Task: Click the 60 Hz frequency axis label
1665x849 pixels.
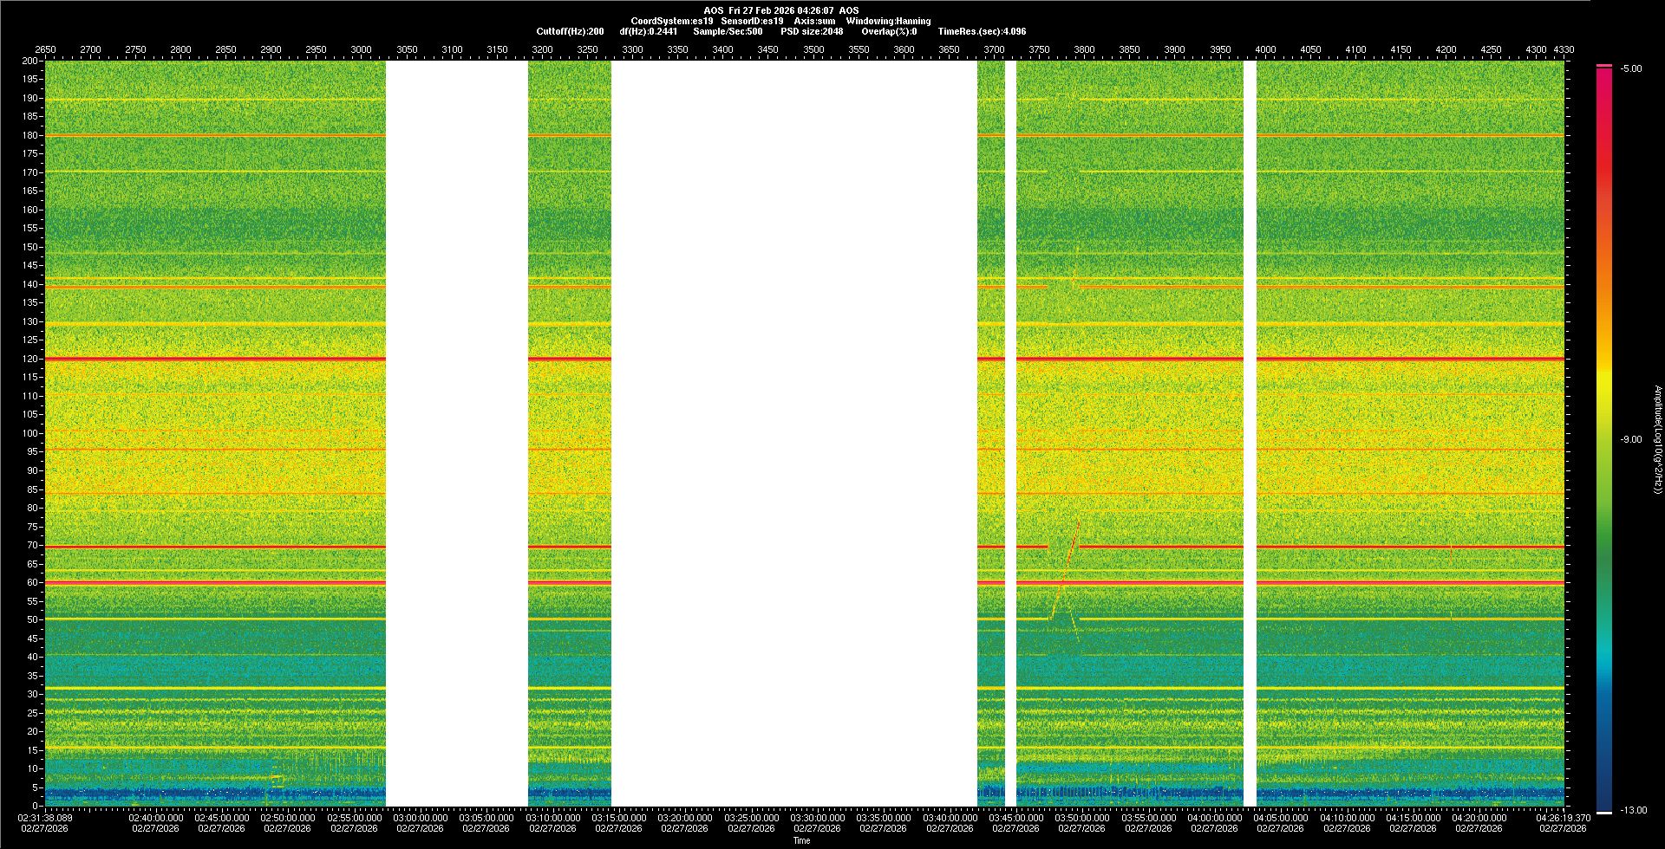Action: pos(32,583)
